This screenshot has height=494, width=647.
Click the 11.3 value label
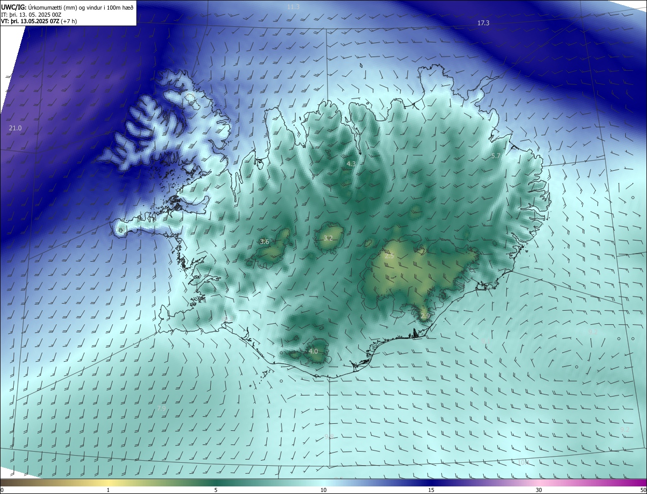293,7
